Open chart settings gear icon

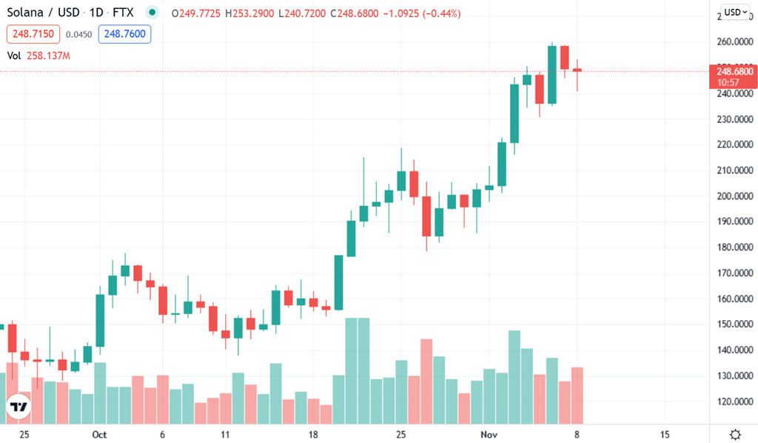(x=735, y=434)
